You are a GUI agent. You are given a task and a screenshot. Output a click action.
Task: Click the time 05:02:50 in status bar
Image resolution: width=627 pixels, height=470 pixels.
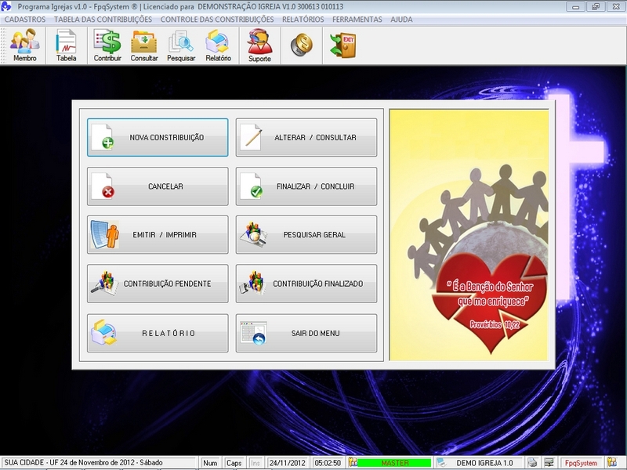[328, 463]
